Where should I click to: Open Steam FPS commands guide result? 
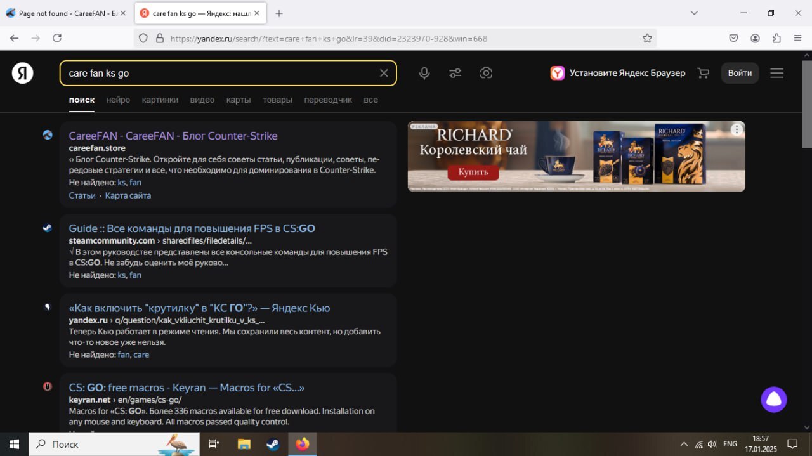(192, 228)
